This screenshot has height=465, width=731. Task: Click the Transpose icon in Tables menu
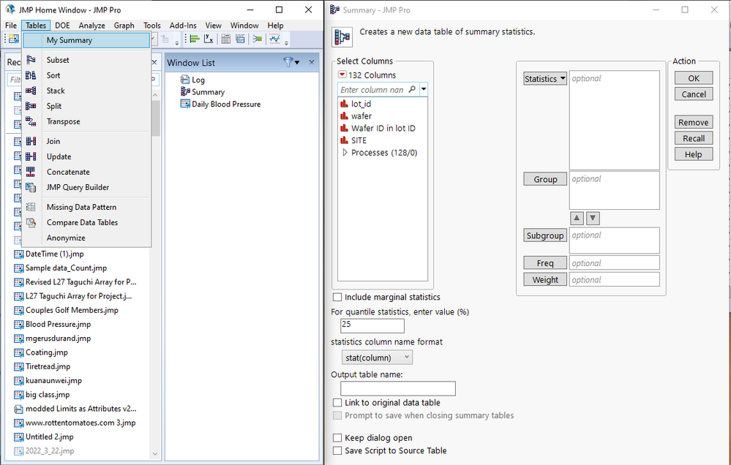[x=31, y=121]
